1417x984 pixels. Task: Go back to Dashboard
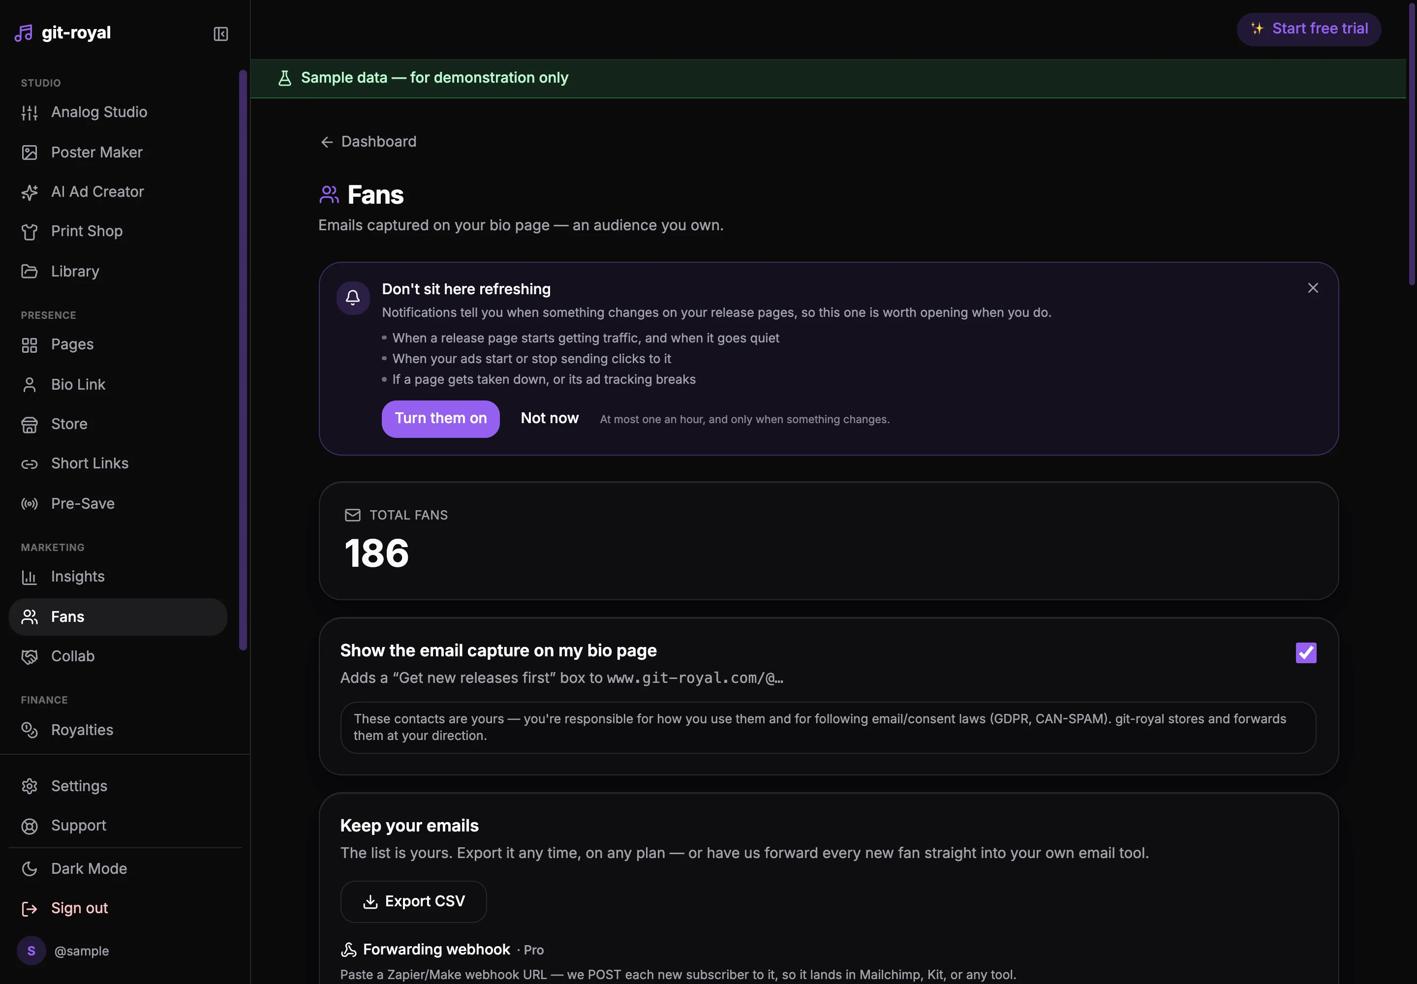(369, 142)
